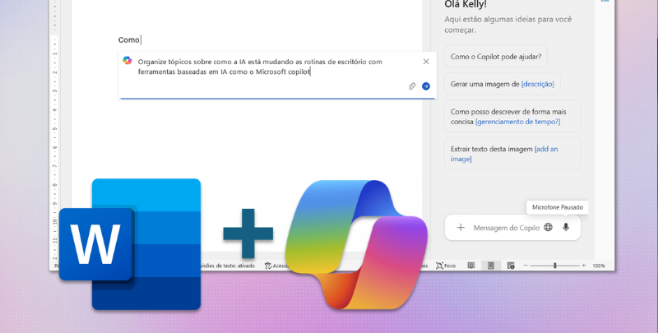Click the paperclip attach icon in prompt box
The width and height of the screenshot is (658, 333).
(412, 86)
